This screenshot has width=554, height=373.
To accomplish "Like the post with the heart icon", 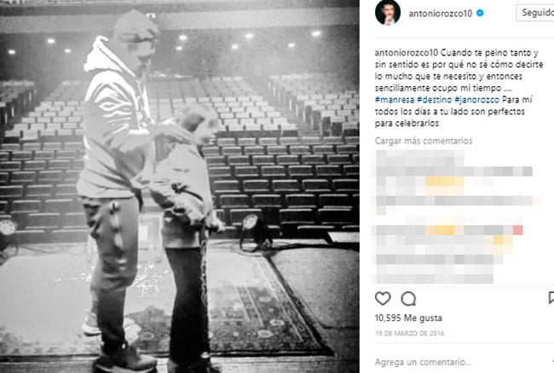I will point(383,299).
